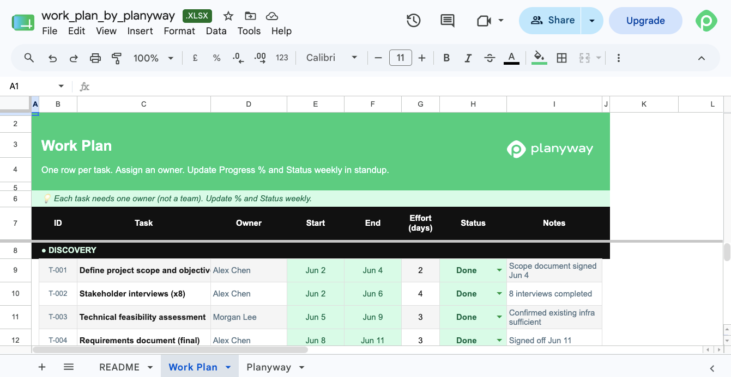Image resolution: width=731 pixels, height=377 pixels.
Task: Undo the last action
Action: point(53,58)
